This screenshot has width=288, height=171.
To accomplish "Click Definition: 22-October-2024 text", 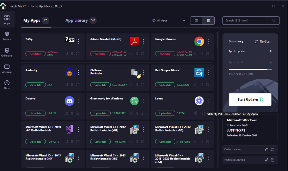I will point(242,136).
